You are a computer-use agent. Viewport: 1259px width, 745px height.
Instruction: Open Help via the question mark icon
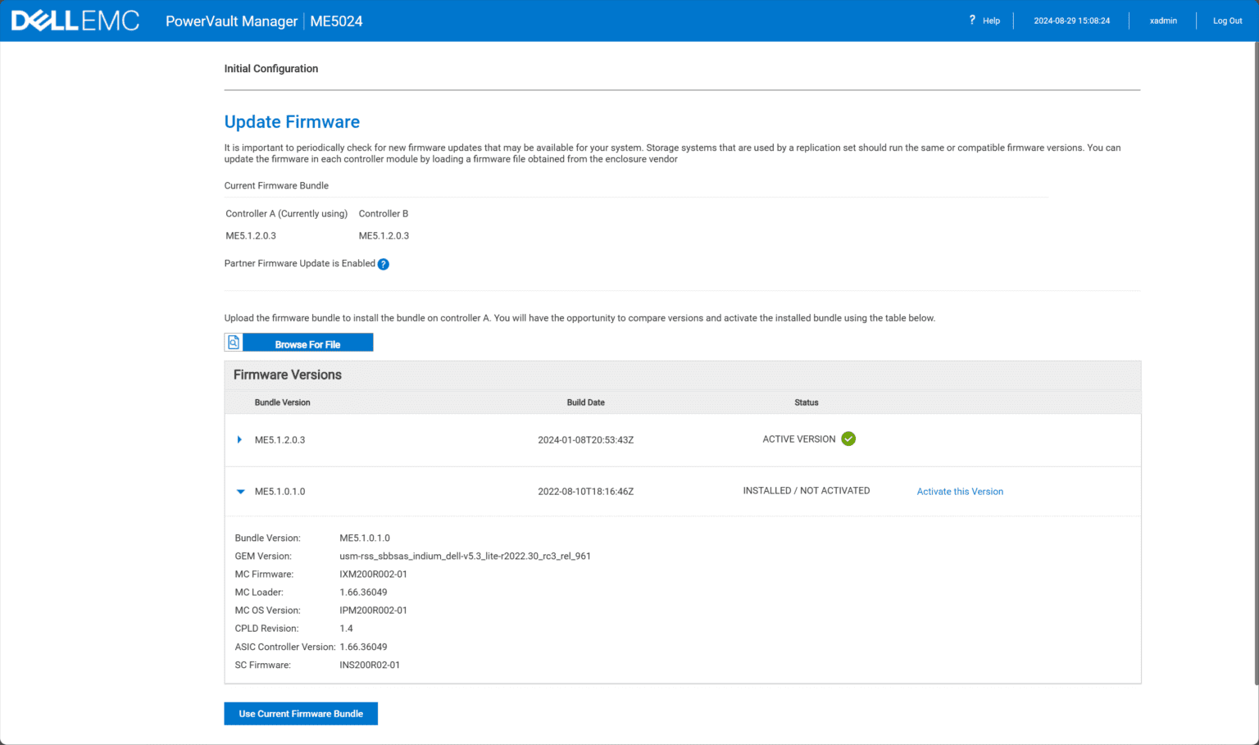click(x=972, y=20)
